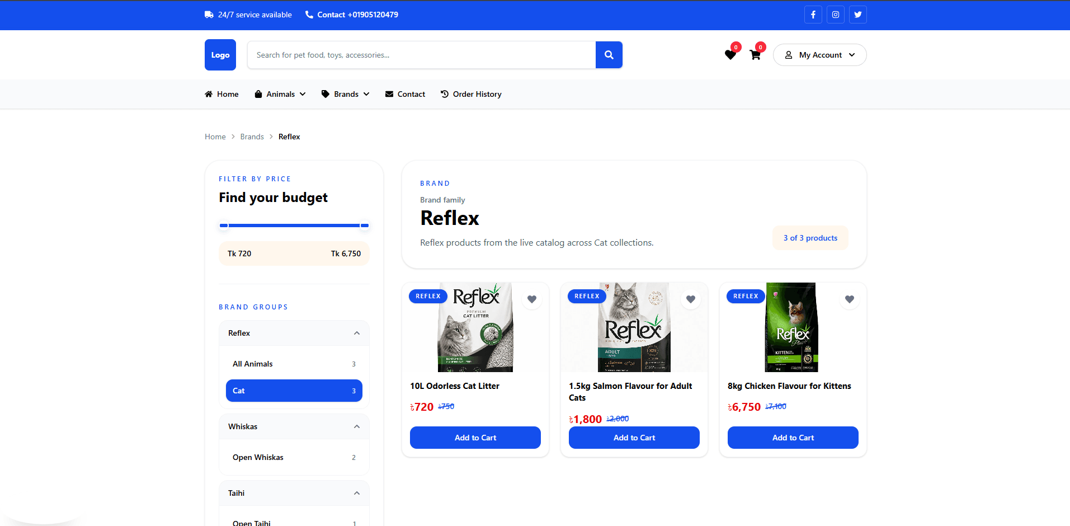Screen dimensions: 1070x526
Task: Add 10L Odorless Cat Litter to cart
Action: pyautogui.click(x=475, y=438)
